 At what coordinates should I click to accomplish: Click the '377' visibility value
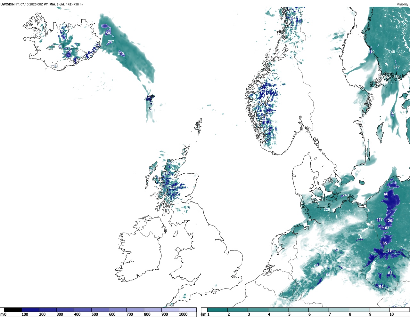click(397, 67)
